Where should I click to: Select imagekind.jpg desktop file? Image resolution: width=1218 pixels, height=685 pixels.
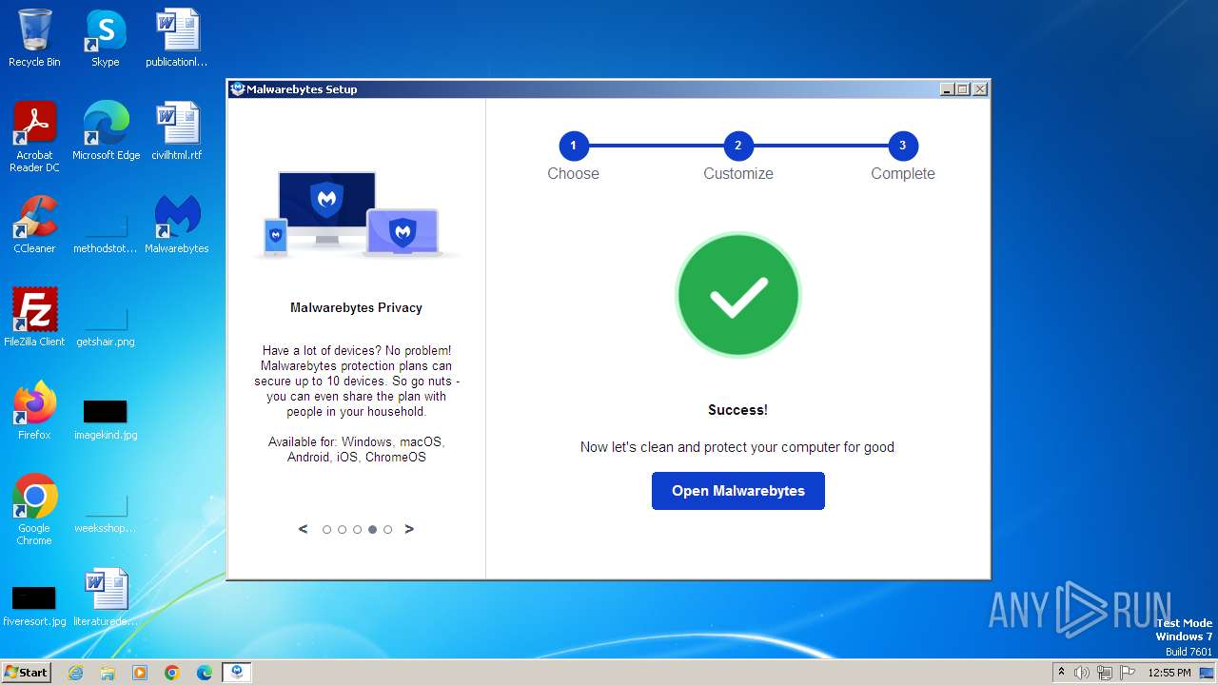[106, 419]
